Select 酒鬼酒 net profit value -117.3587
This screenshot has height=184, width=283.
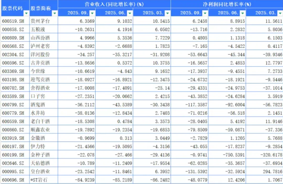pyautogui.click(x=189, y=105)
